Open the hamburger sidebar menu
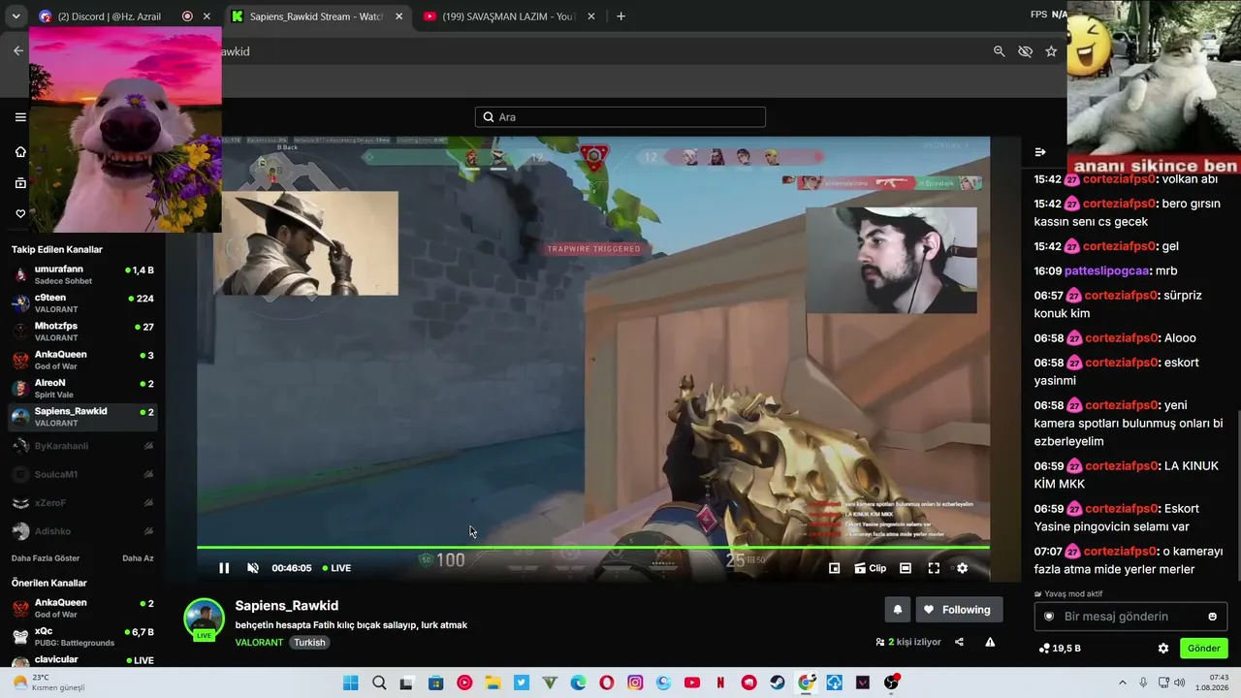Image resolution: width=1241 pixels, height=698 pixels. [x=20, y=117]
